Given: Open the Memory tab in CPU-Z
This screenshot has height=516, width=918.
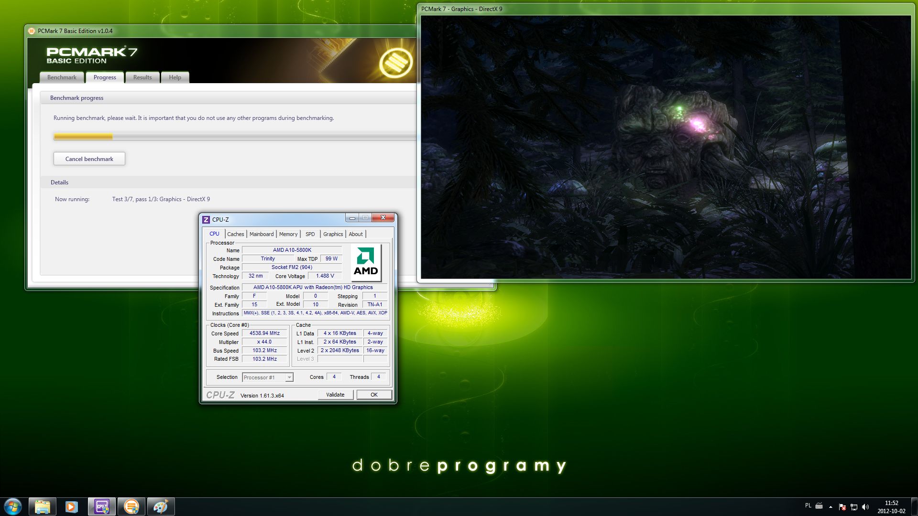Looking at the screenshot, I should coord(288,234).
